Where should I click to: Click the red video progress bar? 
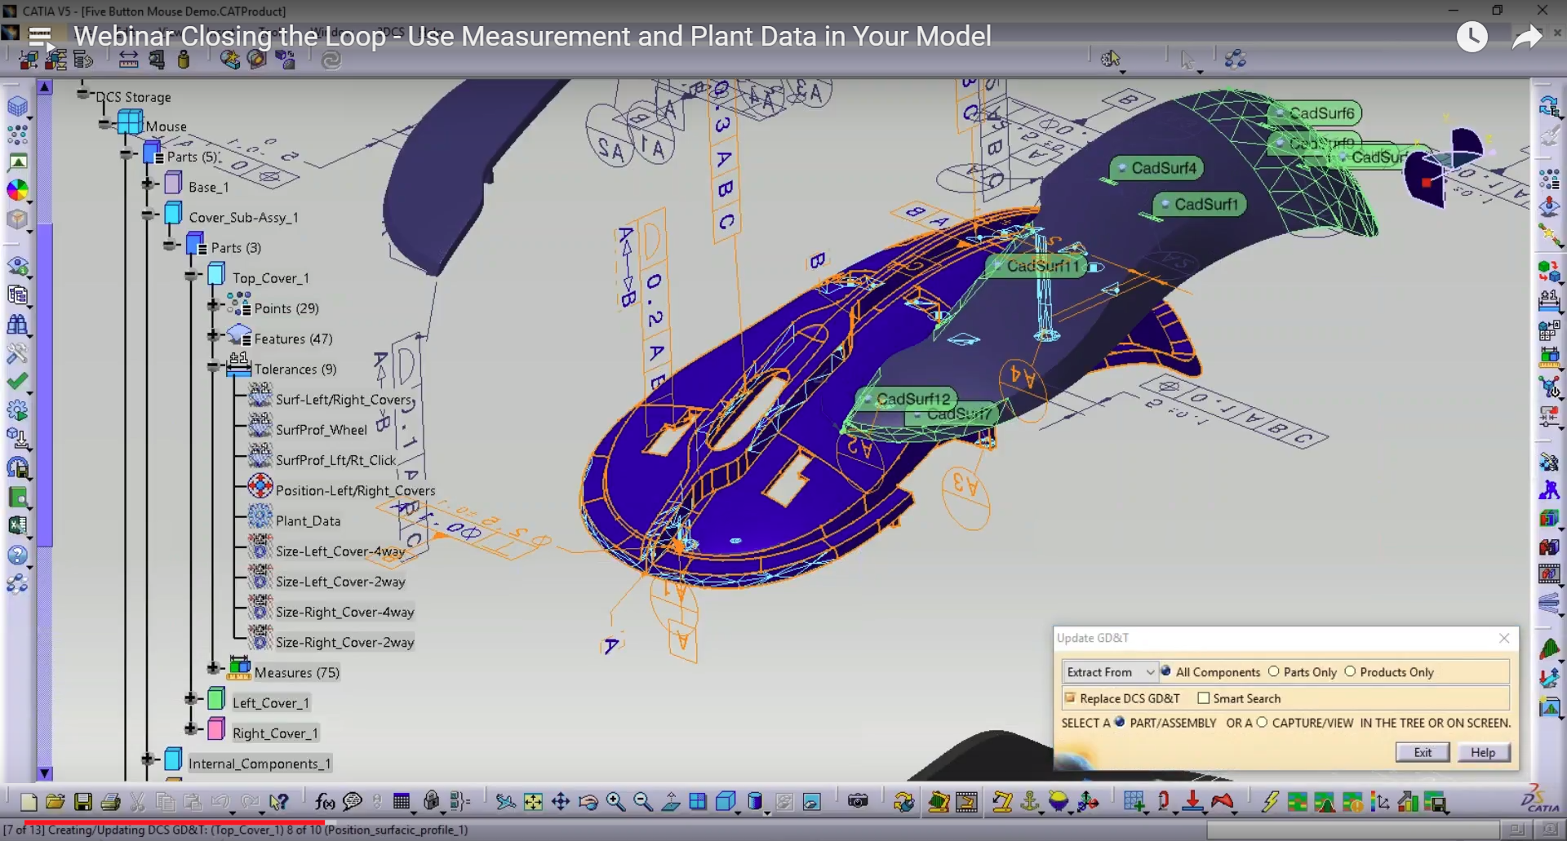[175, 821]
